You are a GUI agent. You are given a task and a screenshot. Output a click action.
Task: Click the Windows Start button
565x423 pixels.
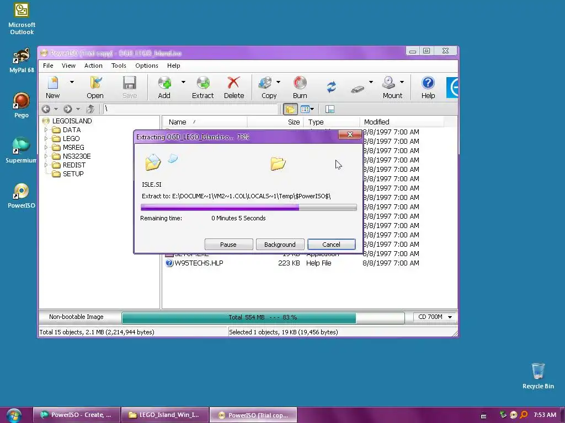(14, 415)
